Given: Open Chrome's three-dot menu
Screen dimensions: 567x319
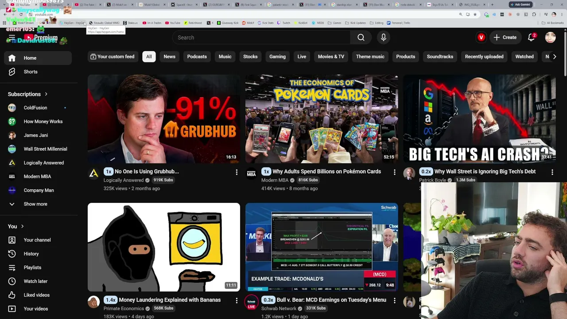Looking at the screenshot, I should pos(561,15).
